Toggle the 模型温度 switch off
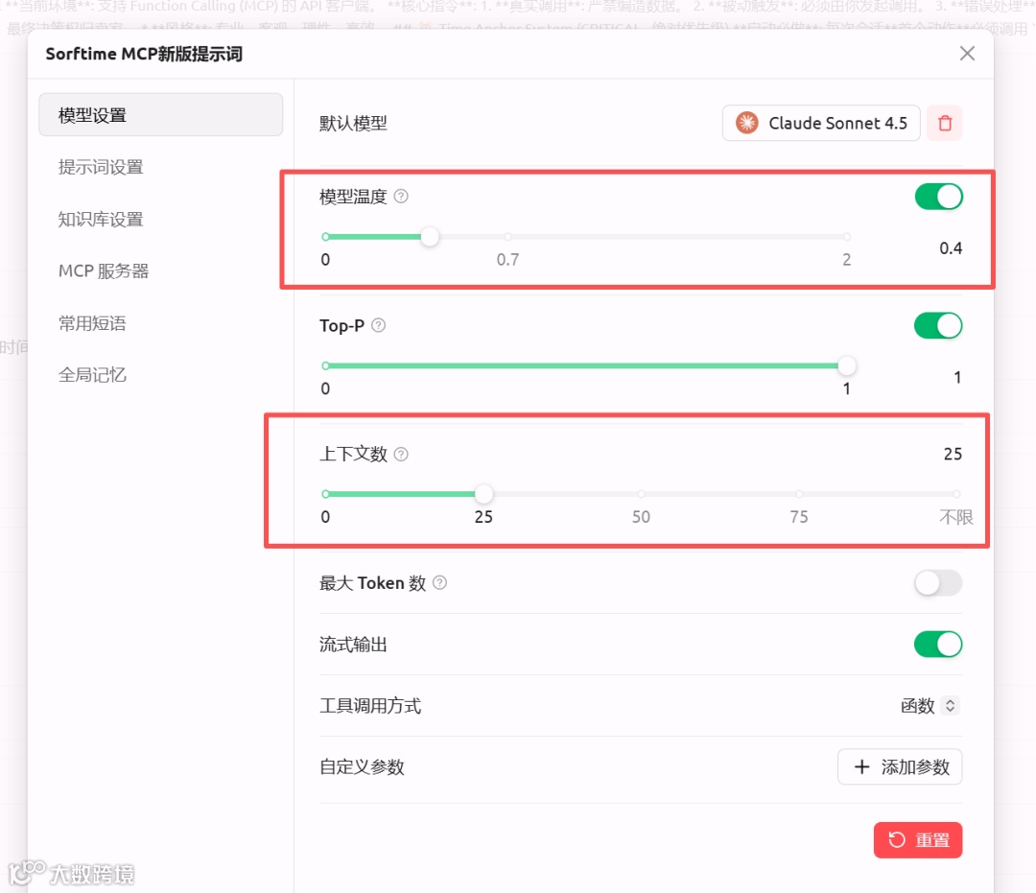Screen dimensions: 1036x893 [x=938, y=197]
